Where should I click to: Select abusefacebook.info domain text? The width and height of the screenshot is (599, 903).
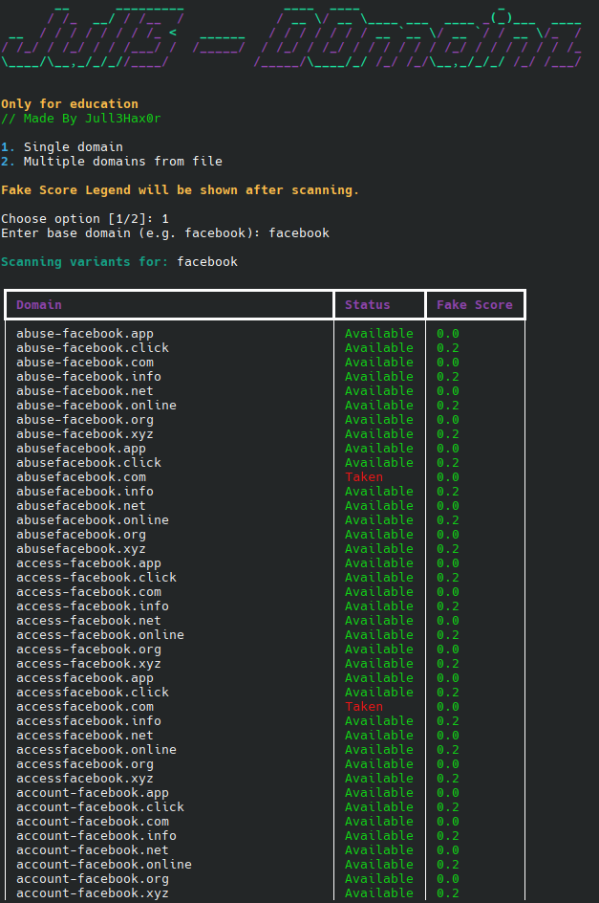click(x=85, y=492)
